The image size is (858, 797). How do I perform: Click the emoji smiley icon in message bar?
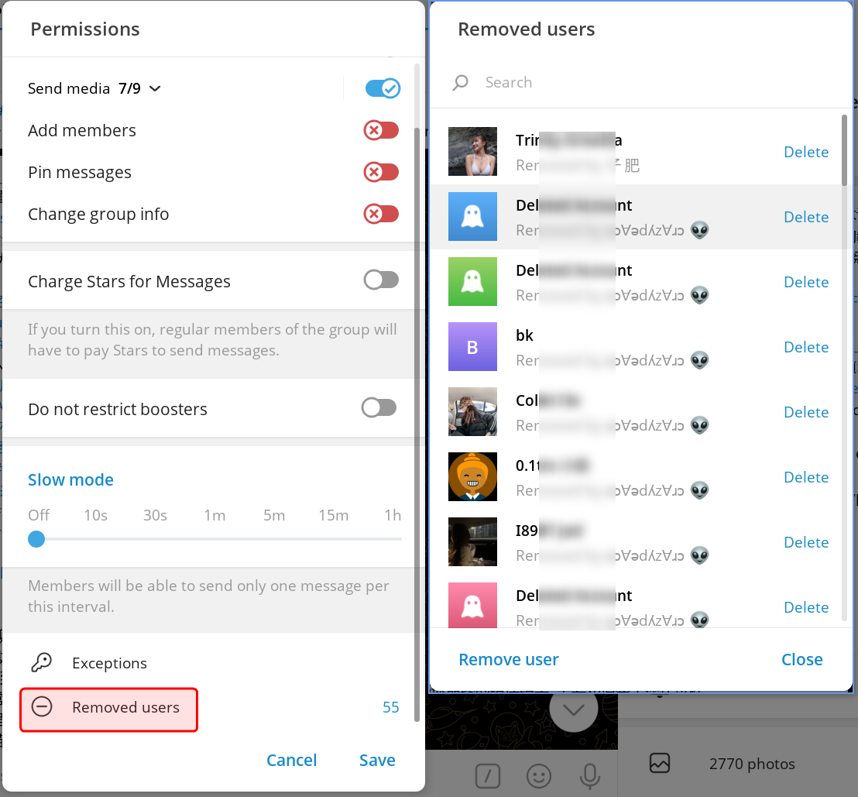[x=539, y=775]
